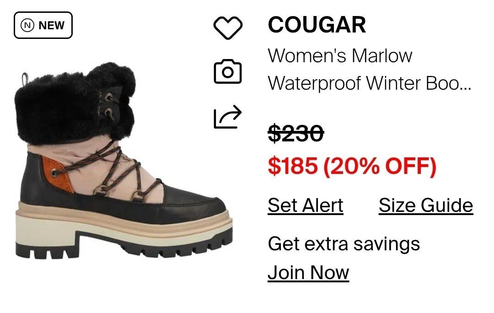
Task: Open the winter boot product image
Action: point(123,161)
